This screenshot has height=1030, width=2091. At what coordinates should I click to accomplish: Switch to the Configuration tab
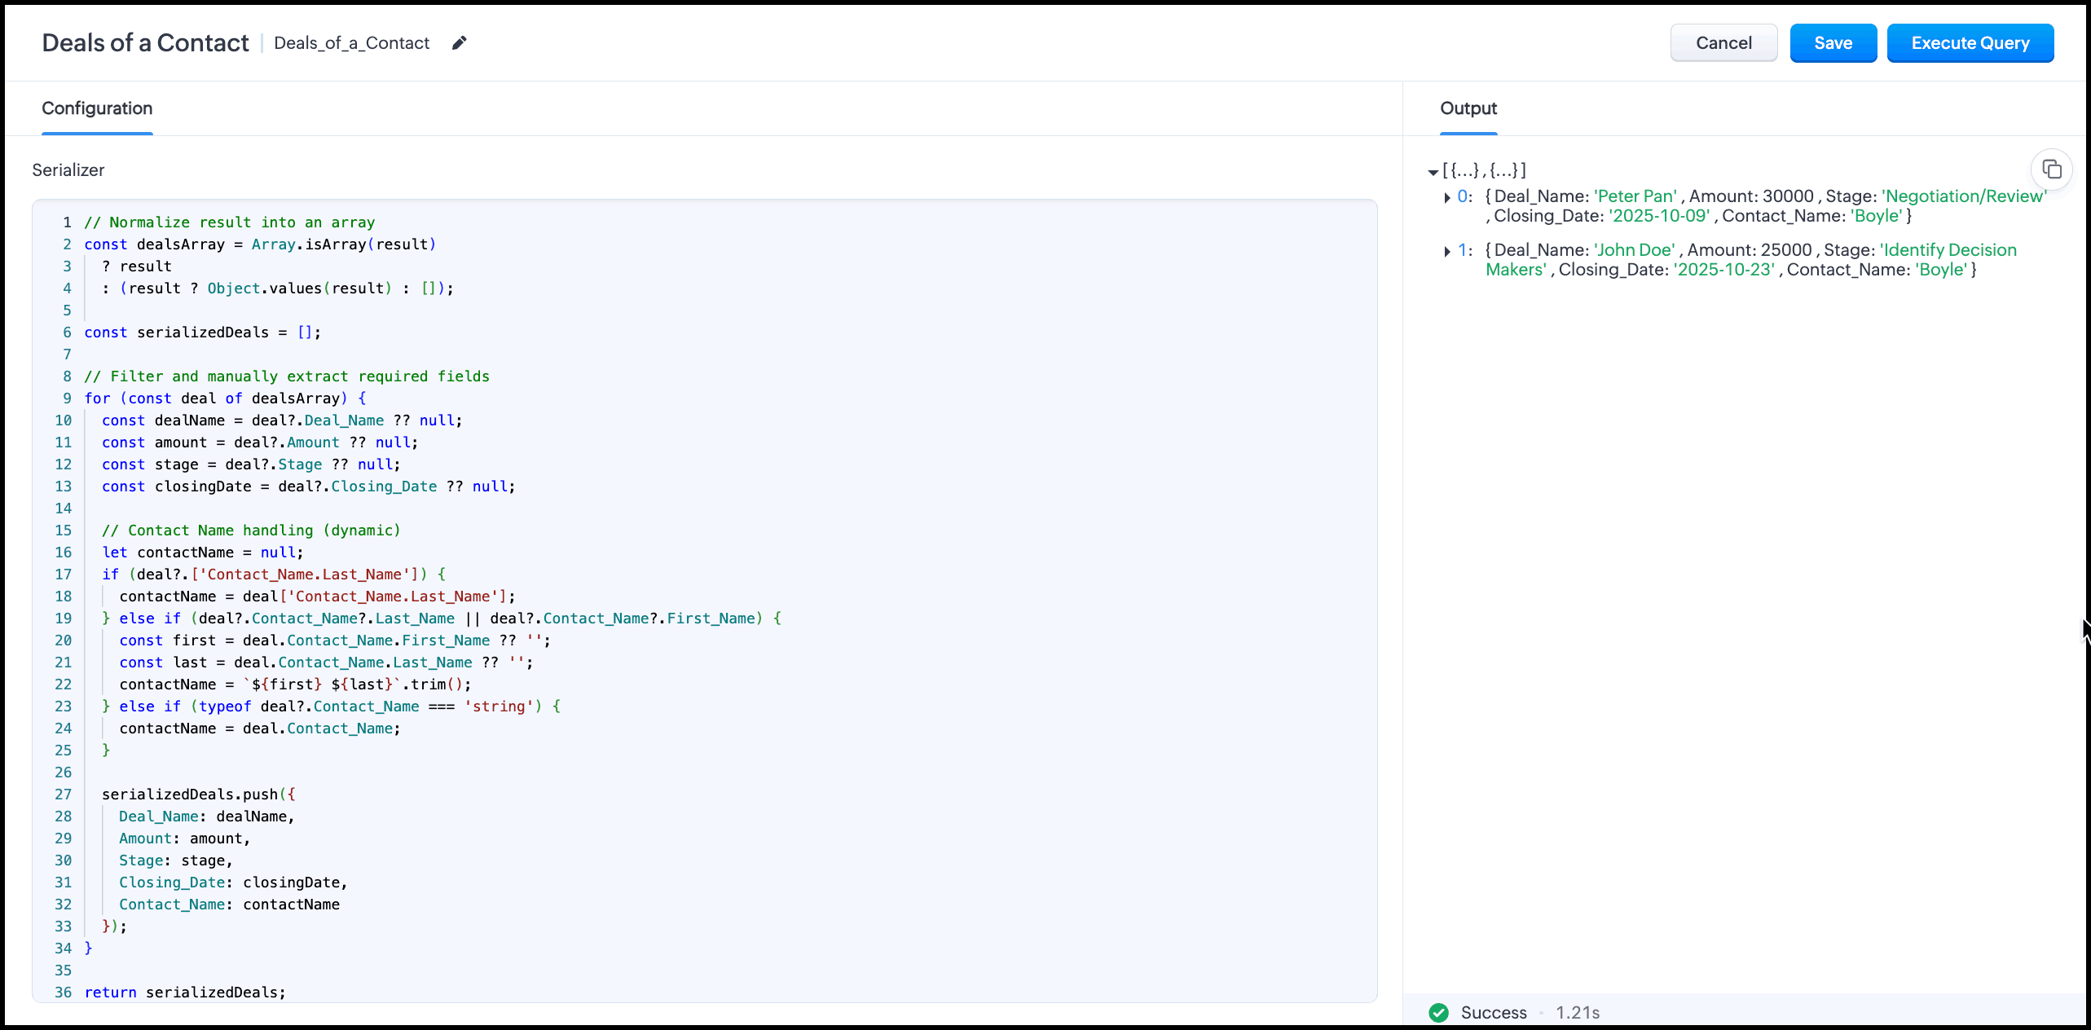pos(97,108)
